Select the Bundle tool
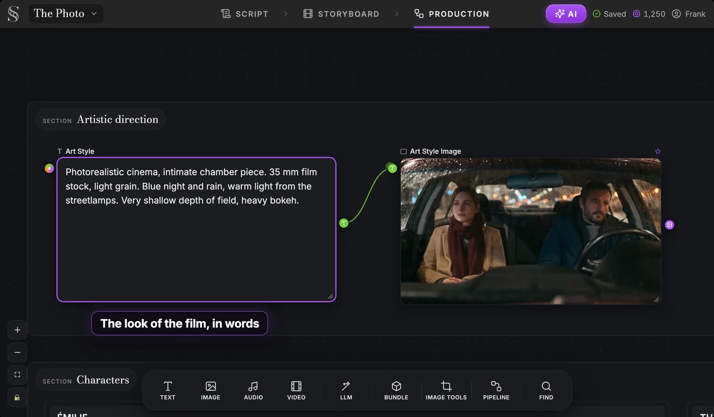The height and width of the screenshot is (417, 714). [396, 390]
